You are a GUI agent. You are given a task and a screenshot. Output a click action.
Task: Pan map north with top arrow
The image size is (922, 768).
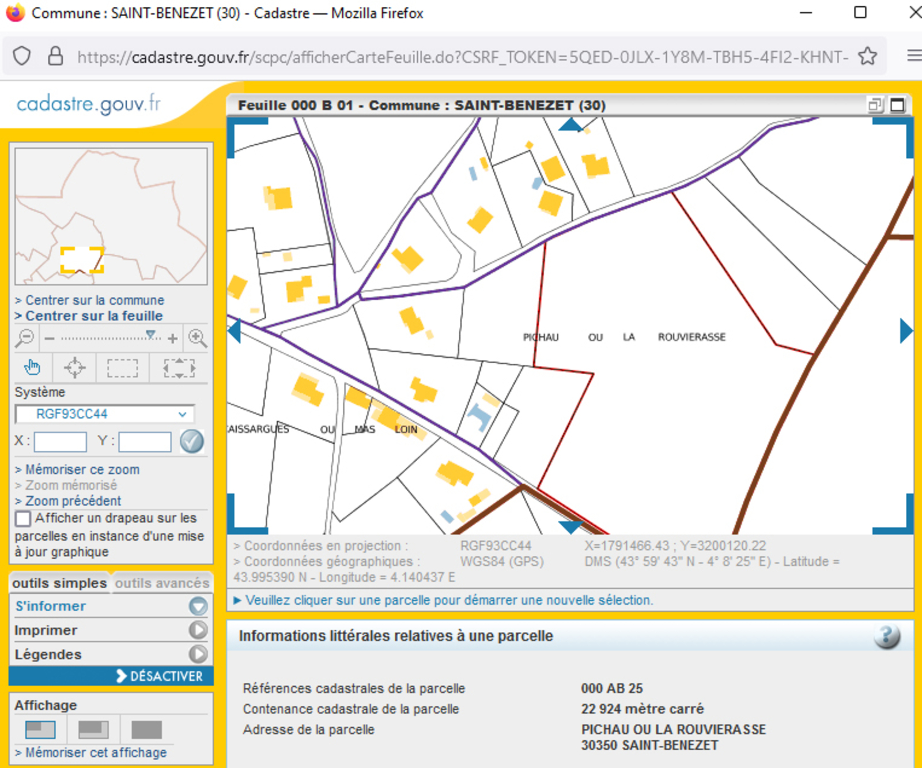(x=570, y=125)
